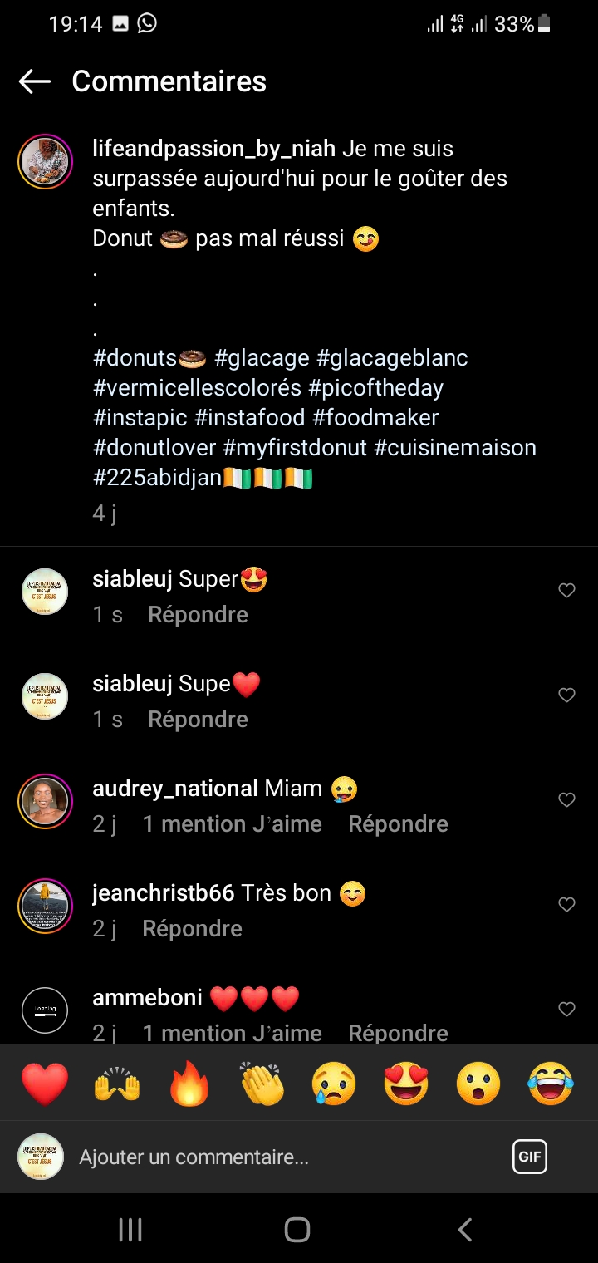Insert the clapping hands quick emoji
The image size is (598, 1263).
pos(262,1084)
